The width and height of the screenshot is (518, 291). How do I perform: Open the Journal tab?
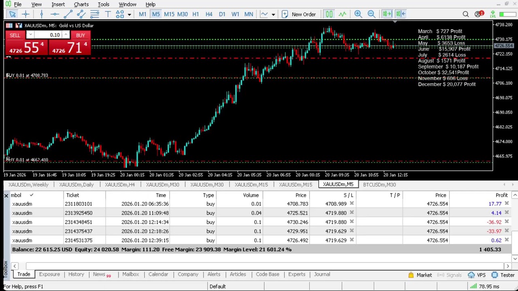pyautogui.click(x=322, y=274)
